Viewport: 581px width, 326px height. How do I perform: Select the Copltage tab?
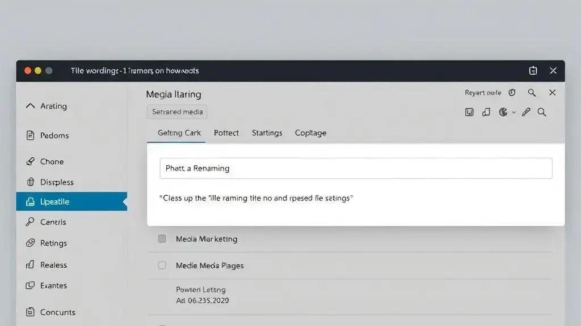click(310, 133)
